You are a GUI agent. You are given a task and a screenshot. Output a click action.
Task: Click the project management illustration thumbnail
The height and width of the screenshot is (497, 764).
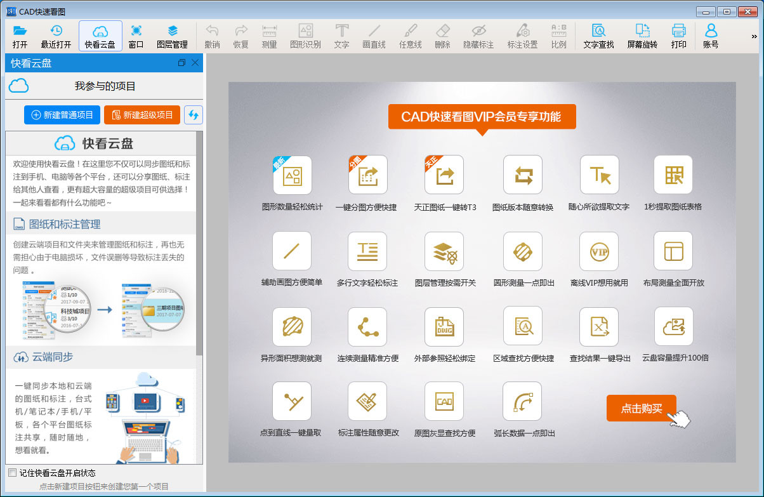(102, 310)
